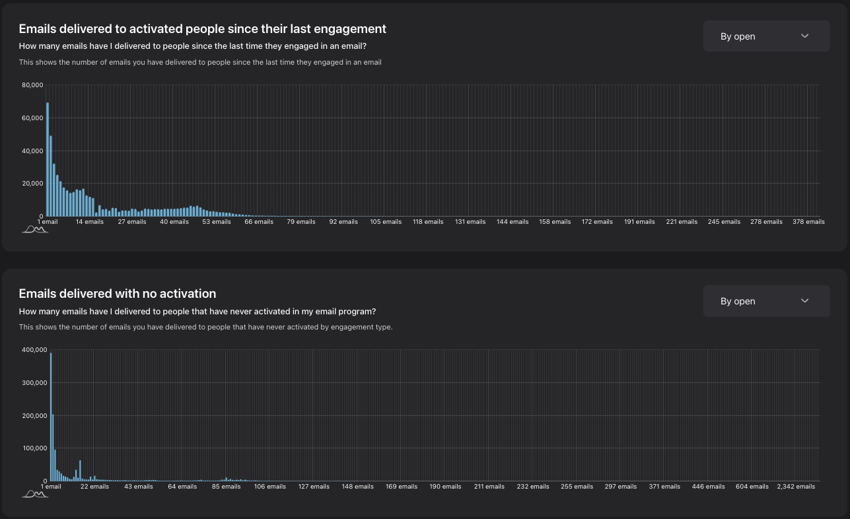
Task: Click the '105 emails' axis label in top chart
Action: [386, 222]
